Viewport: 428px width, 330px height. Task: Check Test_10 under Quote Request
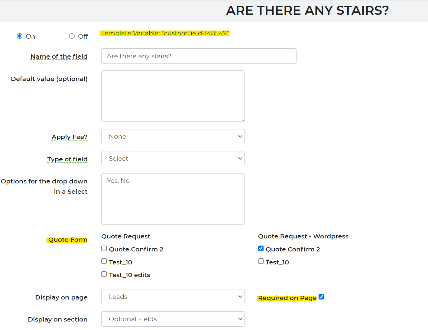pyautogui.click(x=104, y=261)
